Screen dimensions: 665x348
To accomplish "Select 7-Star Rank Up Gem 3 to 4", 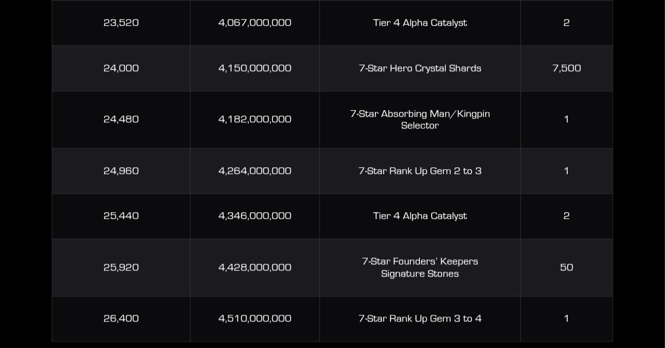I will pyautogui.click(x=420, y=318).
